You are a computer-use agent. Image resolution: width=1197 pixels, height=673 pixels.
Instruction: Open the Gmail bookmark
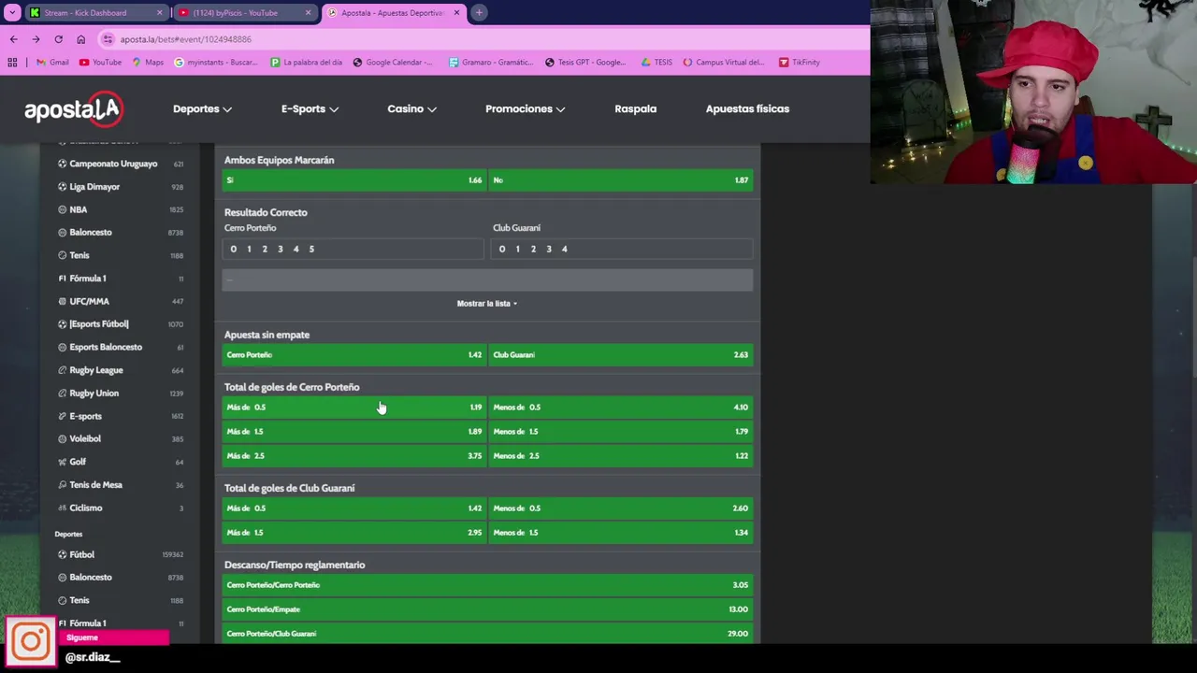click(x=52, y=63)
